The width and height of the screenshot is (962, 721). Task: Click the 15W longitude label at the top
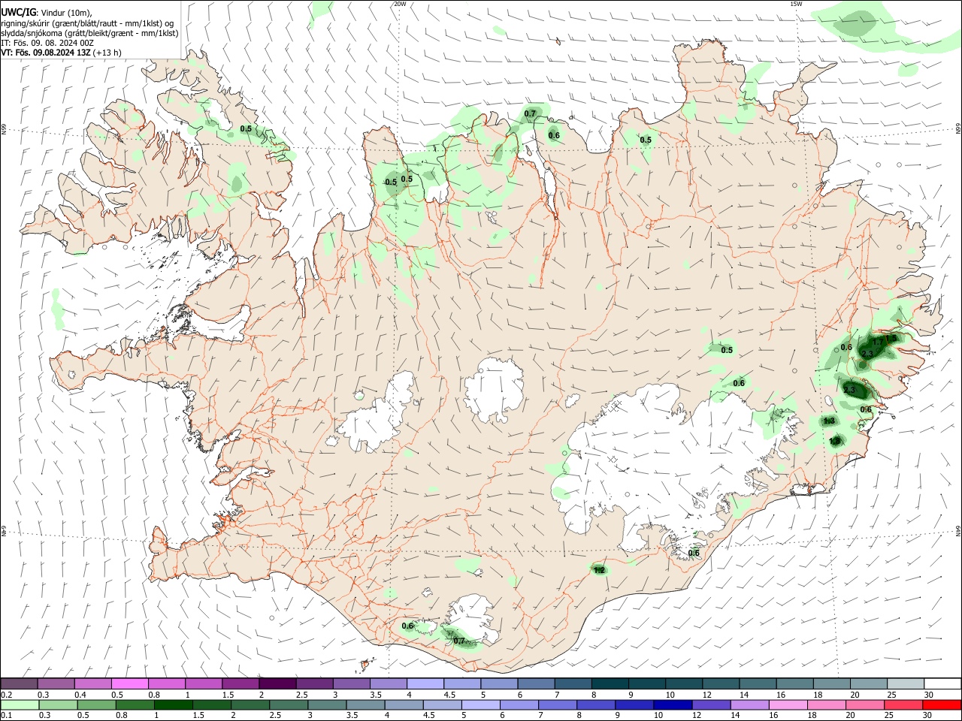pyautogui.click(x=797, y=4)
